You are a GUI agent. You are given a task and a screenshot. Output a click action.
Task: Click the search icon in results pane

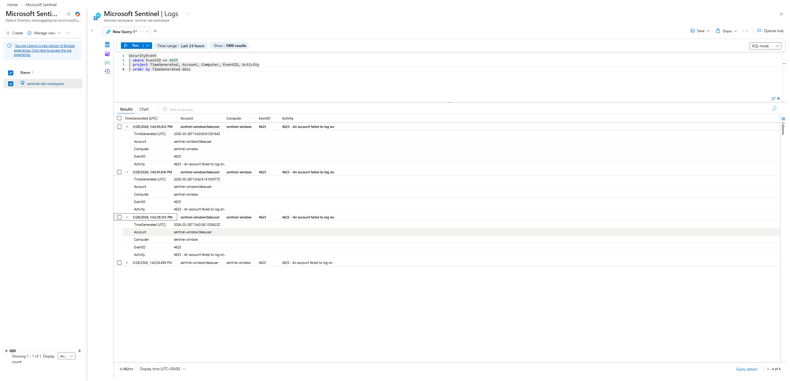click(x=774, y=109)
